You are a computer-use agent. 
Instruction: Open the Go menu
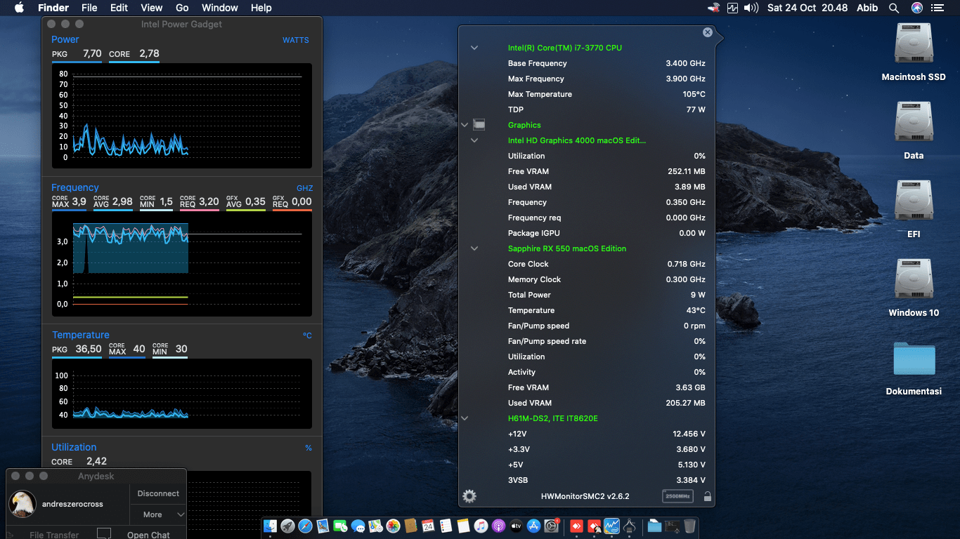182,8
